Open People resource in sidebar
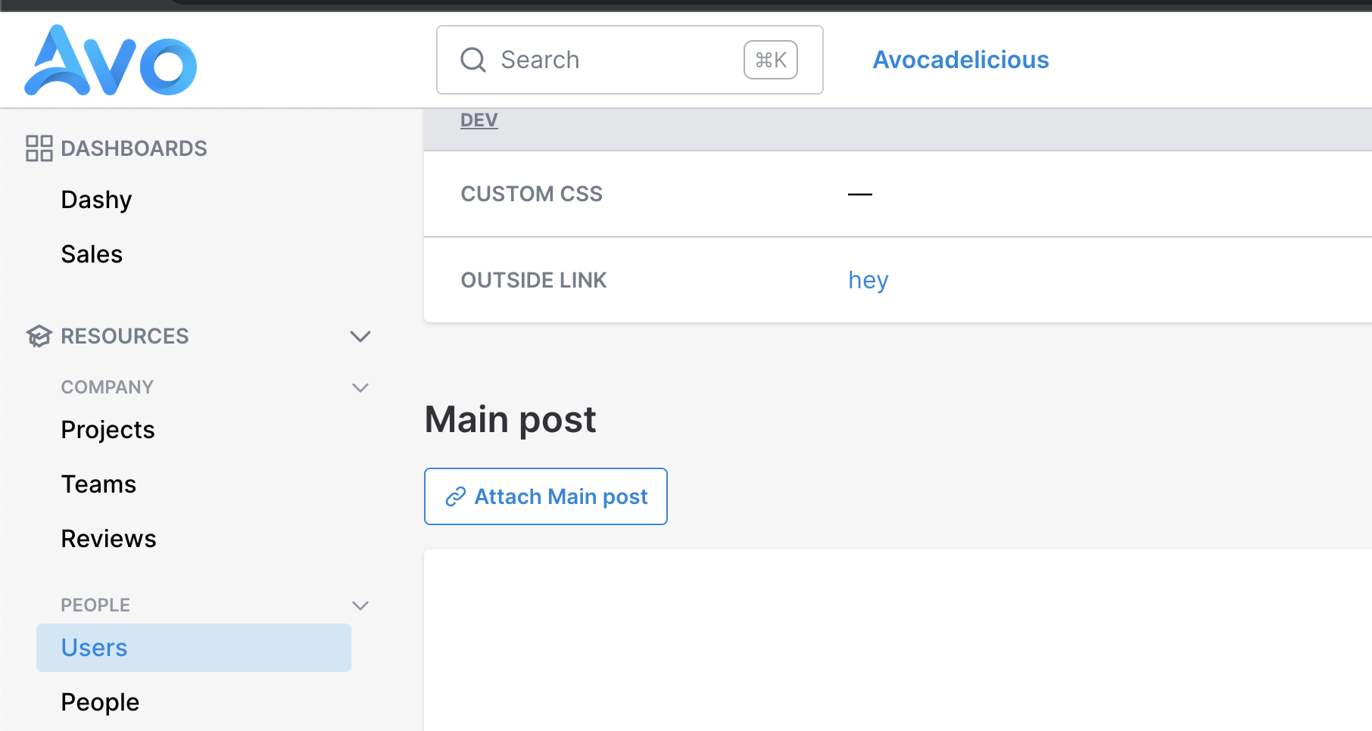This screenshot has width=1372, height=731. tap(100, 702)
